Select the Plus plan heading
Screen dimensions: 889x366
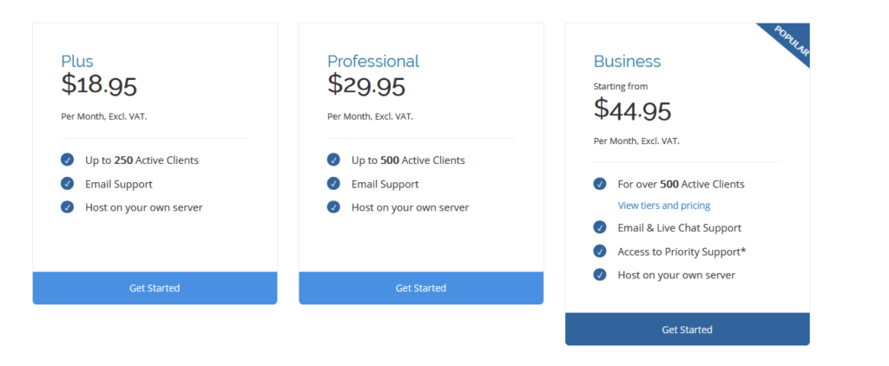pyautogui.click(x=77, y=61)
